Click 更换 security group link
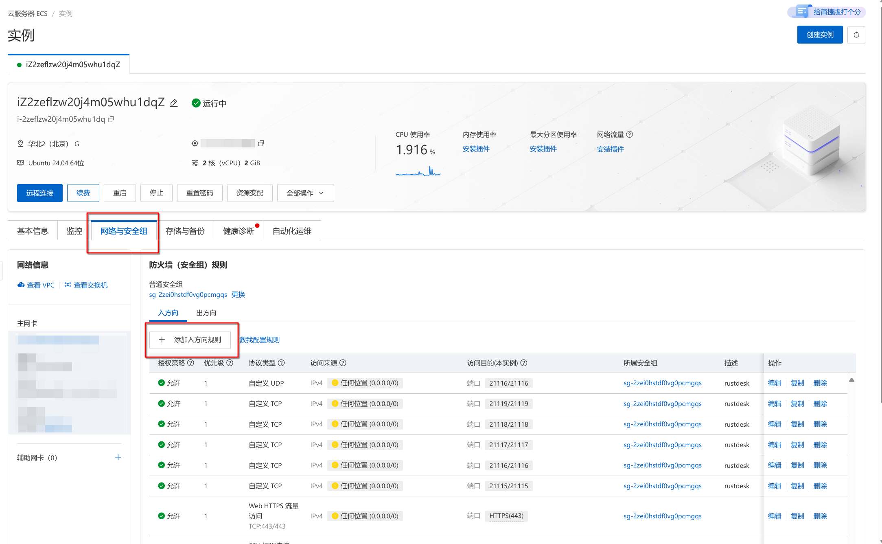 pyautogui.click(x=238, y=294)
